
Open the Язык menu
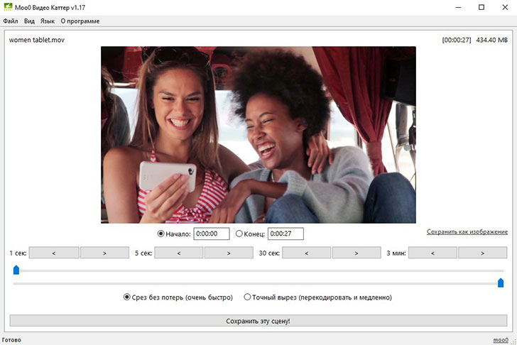click(x=48, y=21)
